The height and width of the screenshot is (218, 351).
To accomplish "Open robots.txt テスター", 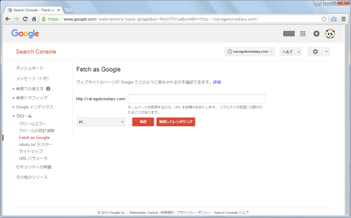I will (36, 145).
